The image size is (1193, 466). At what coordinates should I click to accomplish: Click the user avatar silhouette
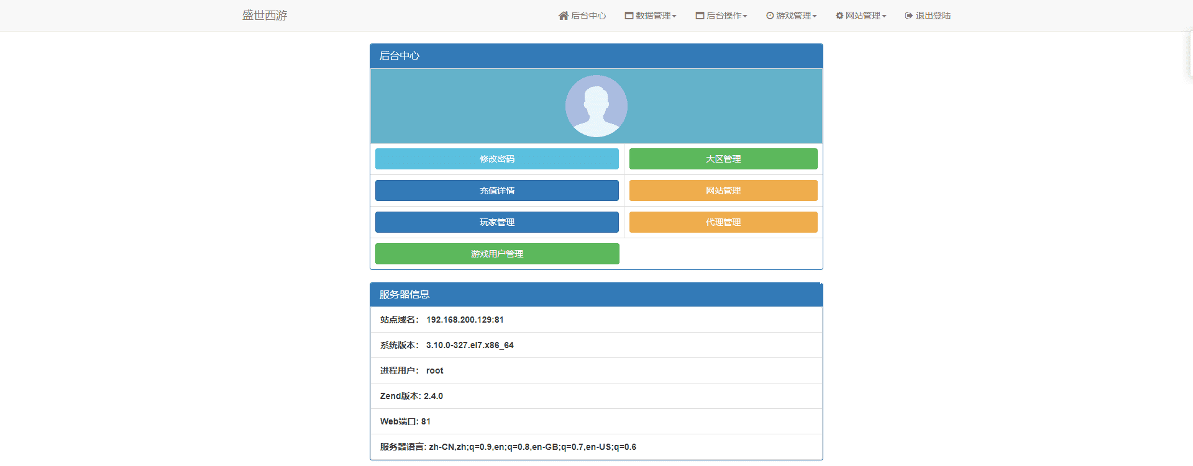coord(596,106)
